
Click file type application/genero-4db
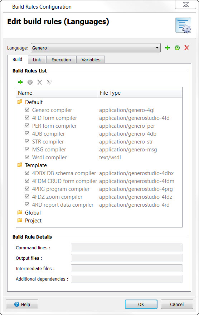(x=128, y=134)
